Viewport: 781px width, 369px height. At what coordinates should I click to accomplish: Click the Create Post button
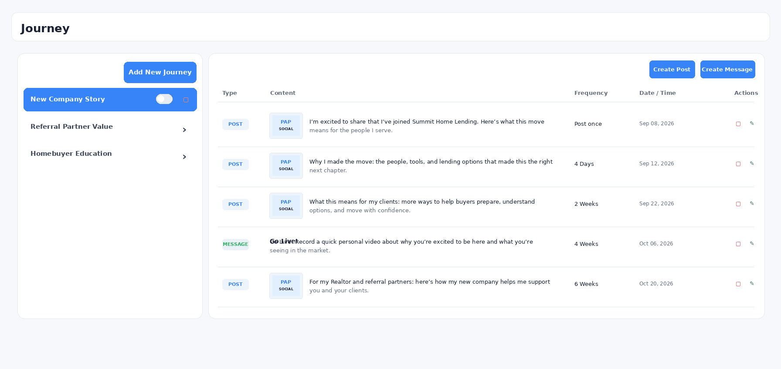pyautogui.click(x=672, y=70)
